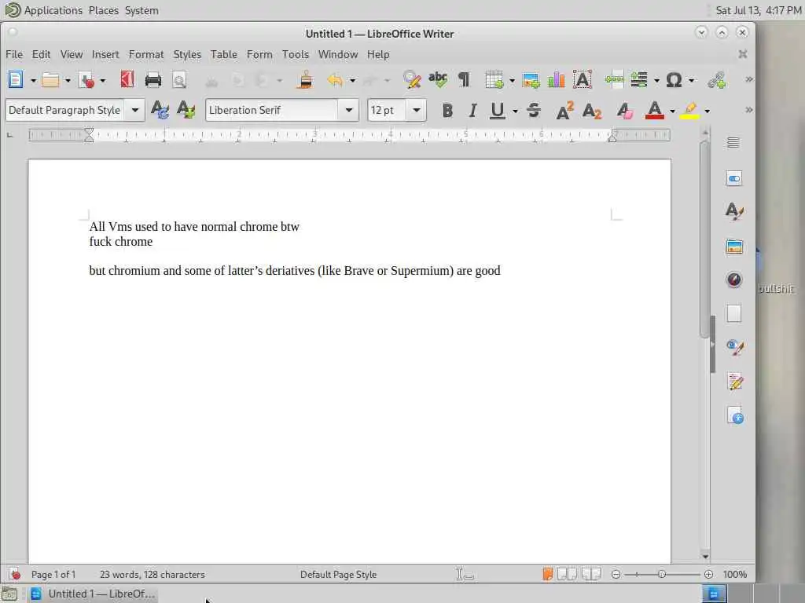The image size is (805, 603).
Task: Click the 23 words, 128 characters status
Action: pyautogui.click(x=153, y=575)
